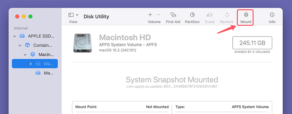This screenshot has width=292, height=114.
Task: Add a volume with the plus button
Action: [x=150, y=15]
